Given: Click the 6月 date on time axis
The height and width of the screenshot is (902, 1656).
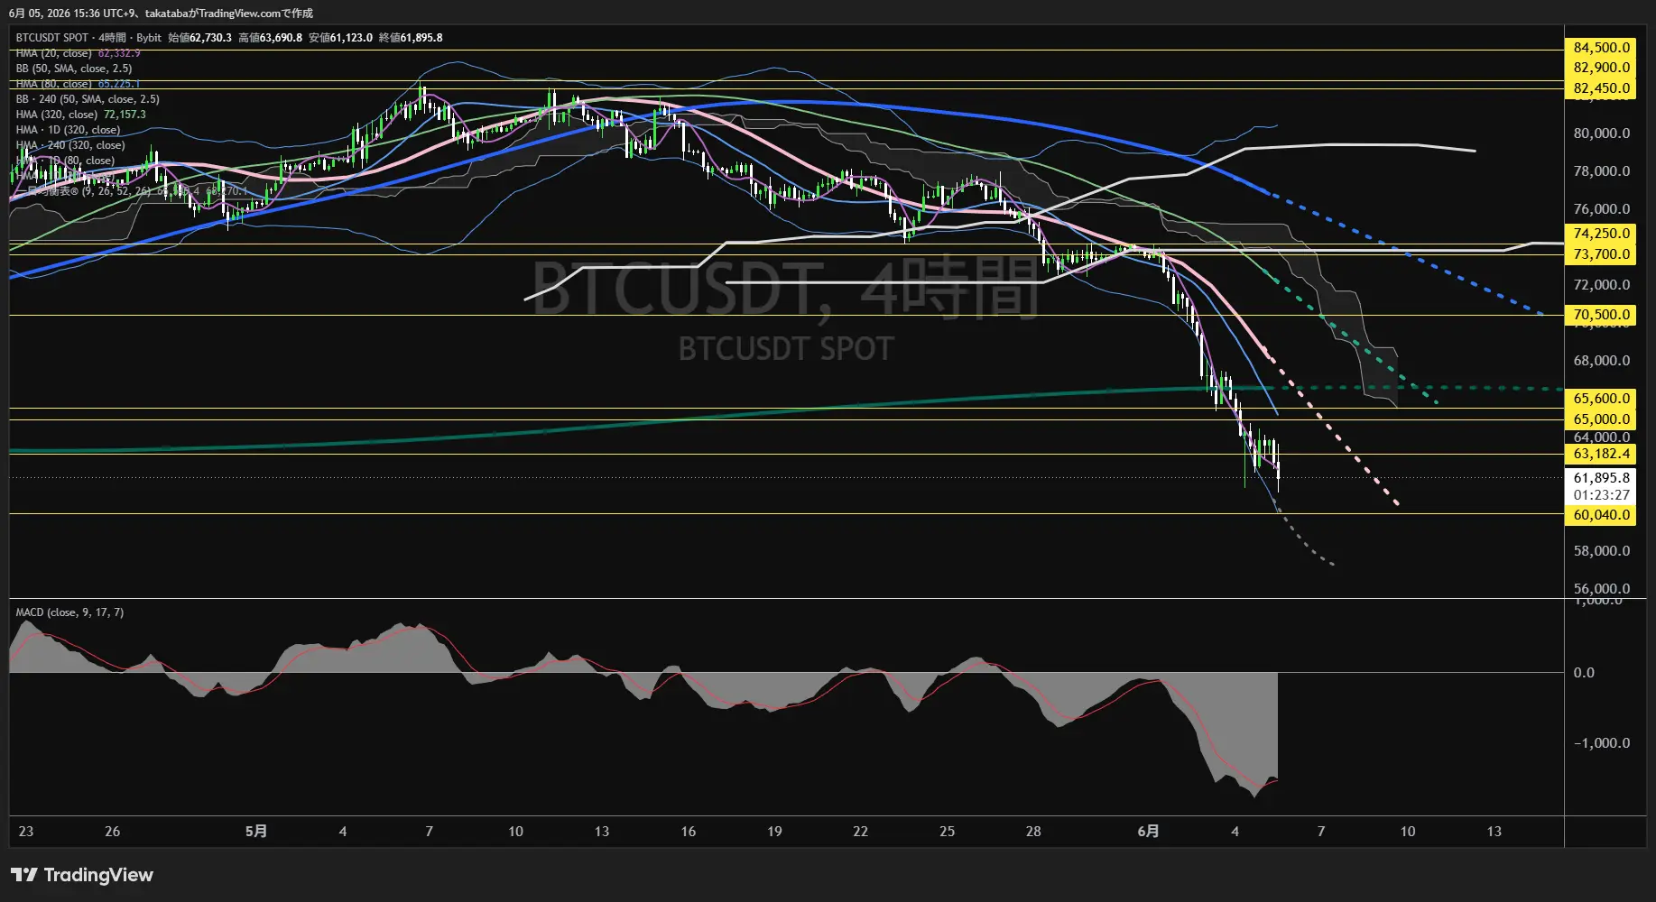Looking at the screenshot, I should [x=1148, y=832].
